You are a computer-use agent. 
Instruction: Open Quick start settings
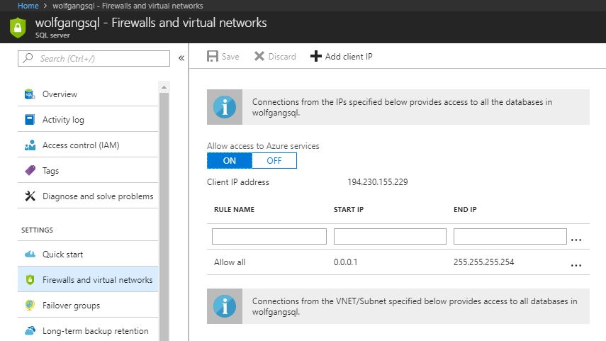88,254
